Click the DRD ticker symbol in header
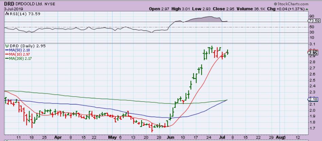The height and width of the screenshot is (141, 322). [x=9, y=4]
